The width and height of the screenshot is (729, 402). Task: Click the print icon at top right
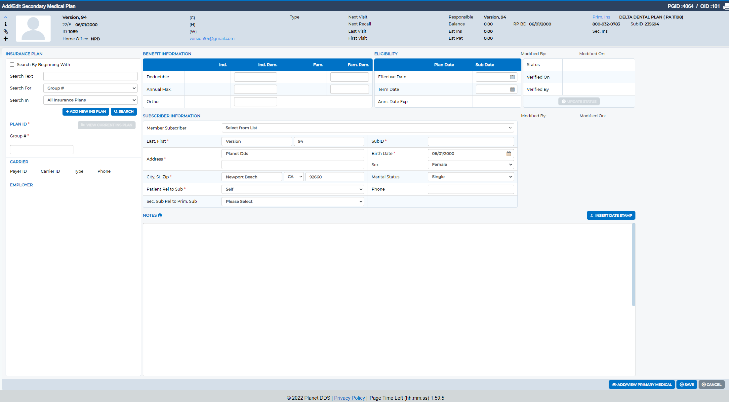[x=726, y=6]
